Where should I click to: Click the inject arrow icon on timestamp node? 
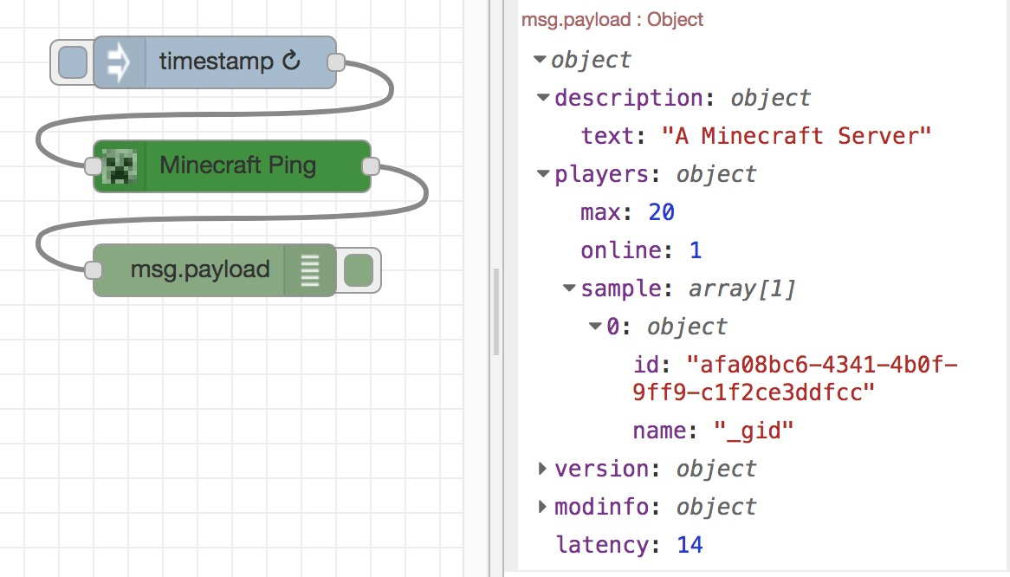[x=119, y=62]
